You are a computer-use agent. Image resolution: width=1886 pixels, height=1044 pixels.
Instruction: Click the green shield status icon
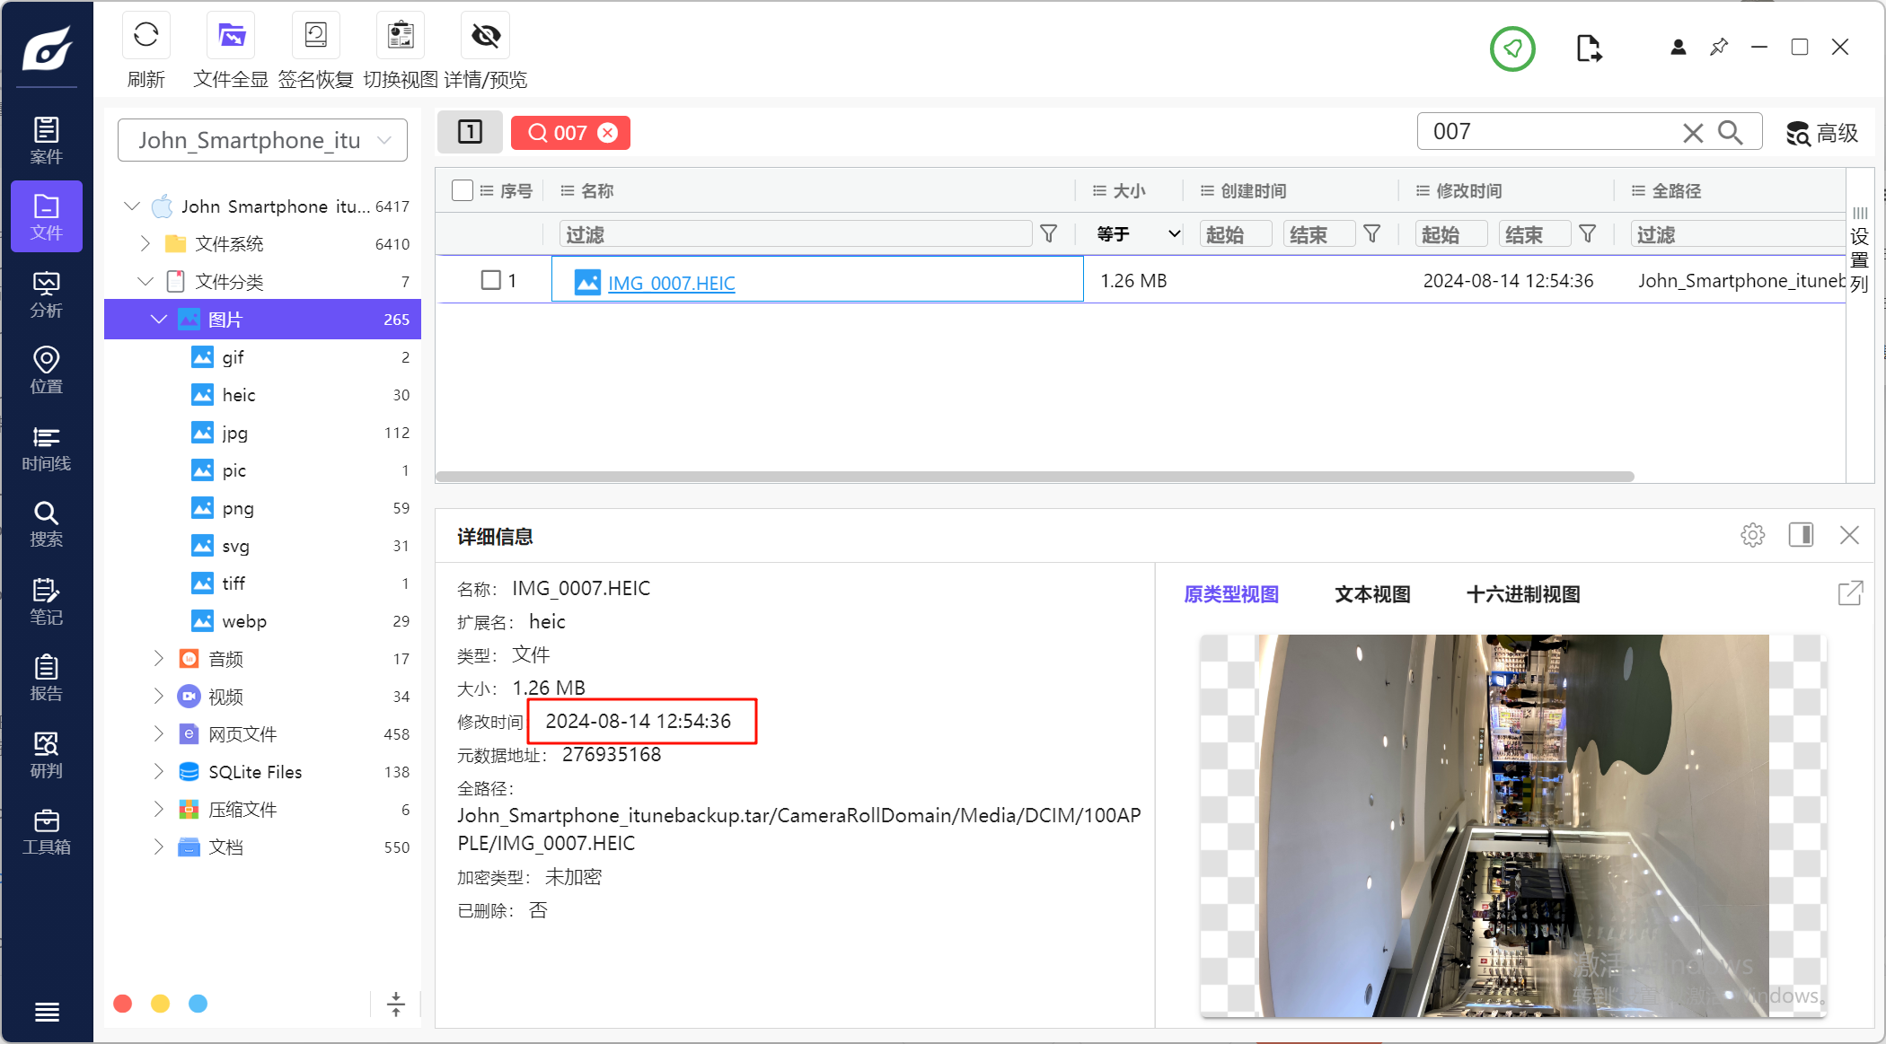click(1512, 48)
